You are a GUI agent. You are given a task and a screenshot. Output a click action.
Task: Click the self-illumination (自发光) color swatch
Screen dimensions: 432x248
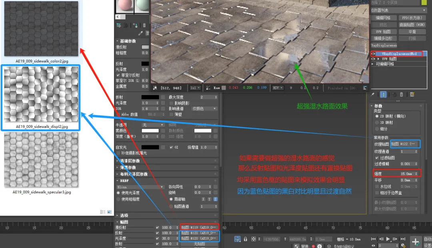point(150,147)
